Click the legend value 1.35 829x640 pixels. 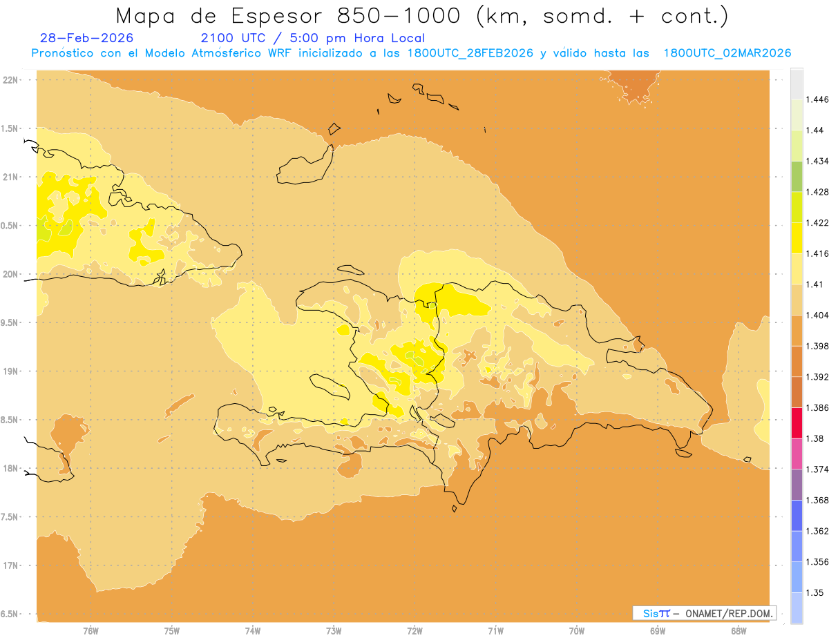coord(814,593)
